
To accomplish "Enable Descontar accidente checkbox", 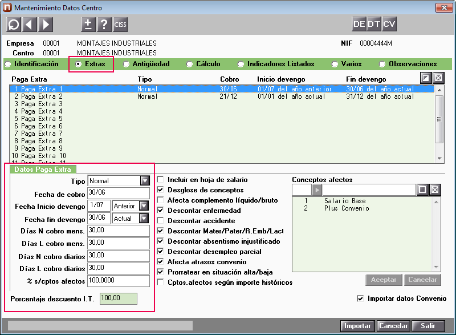I will [x=160, y=220].
